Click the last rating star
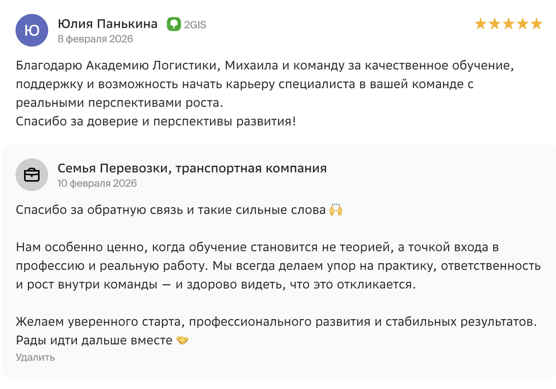 (537, 24)
